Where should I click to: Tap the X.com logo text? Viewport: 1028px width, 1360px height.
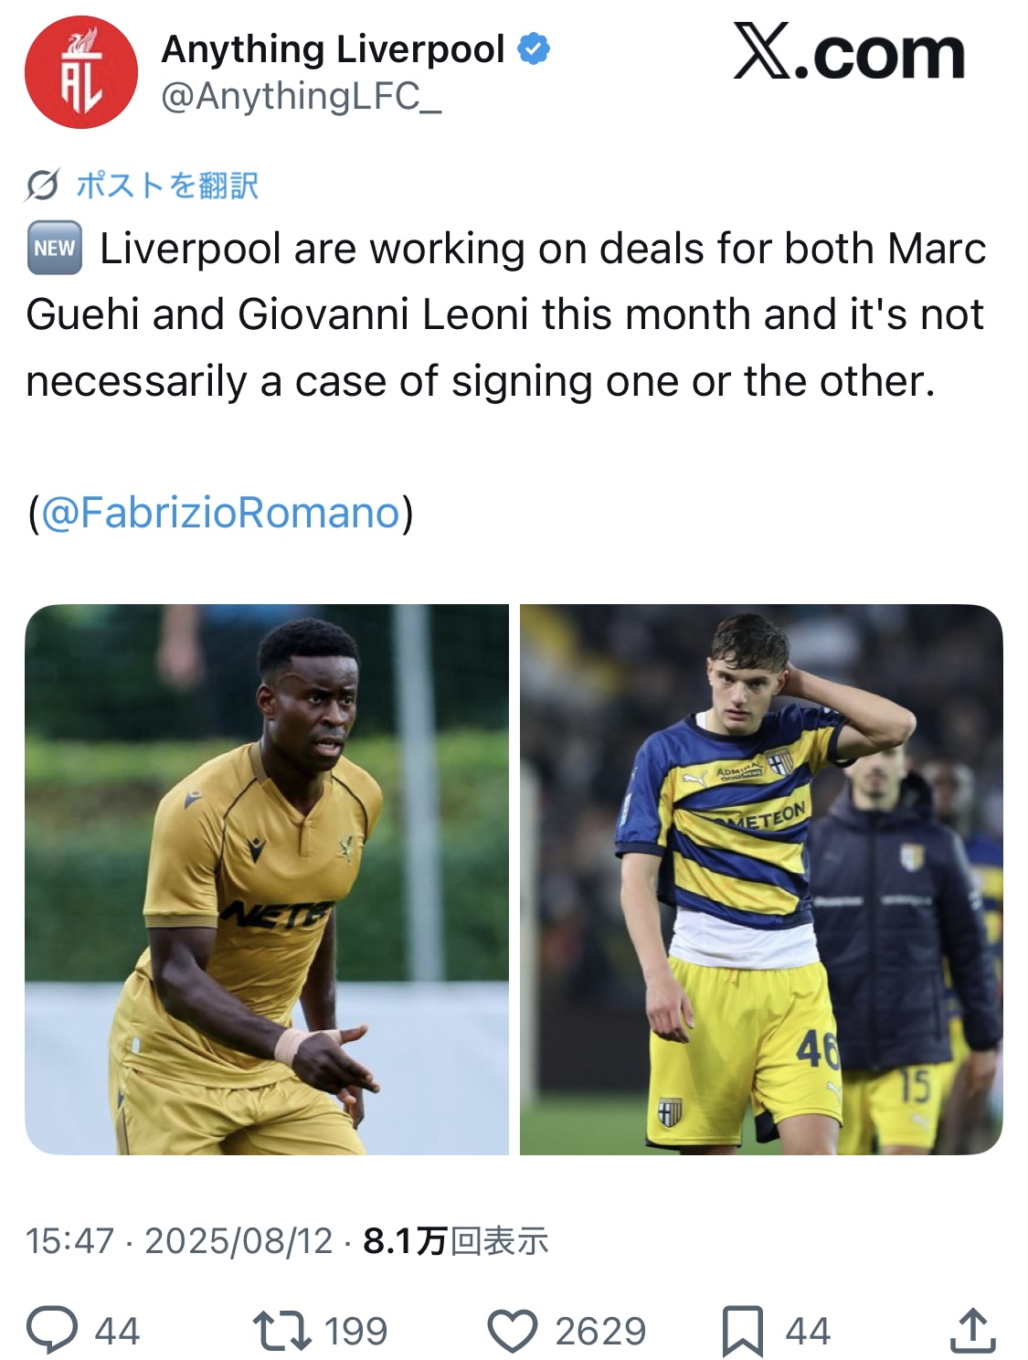(x=849, y=54)
